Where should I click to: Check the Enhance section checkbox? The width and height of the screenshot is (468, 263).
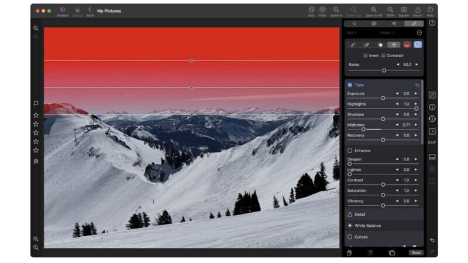(x=350, y=150)
